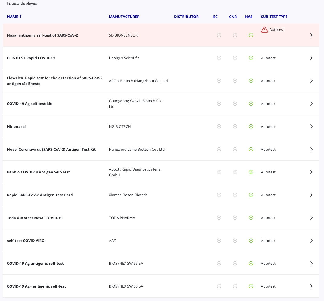Viewport: 324px width, 301px height.
Task: Click grey CNR check for FlowFlex row
Action: (235, 81)
